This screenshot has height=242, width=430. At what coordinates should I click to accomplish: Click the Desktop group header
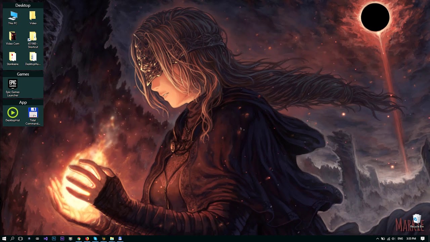[23, 5]
